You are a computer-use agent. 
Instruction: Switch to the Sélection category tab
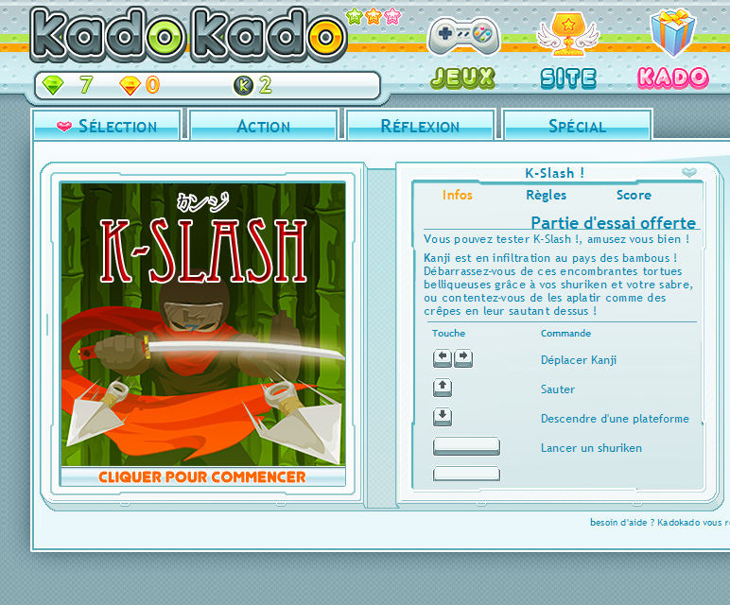[x=107, y=126]
